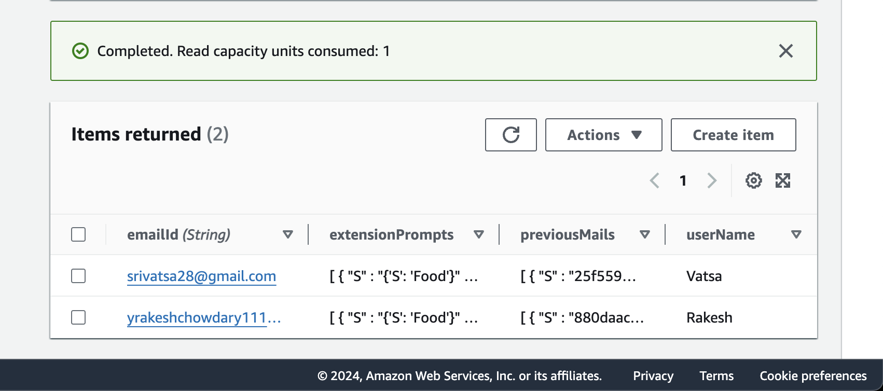Screen dimensions: 883x391
Task: Click the green success checkmark icon
Action: [x=80, y=51]
